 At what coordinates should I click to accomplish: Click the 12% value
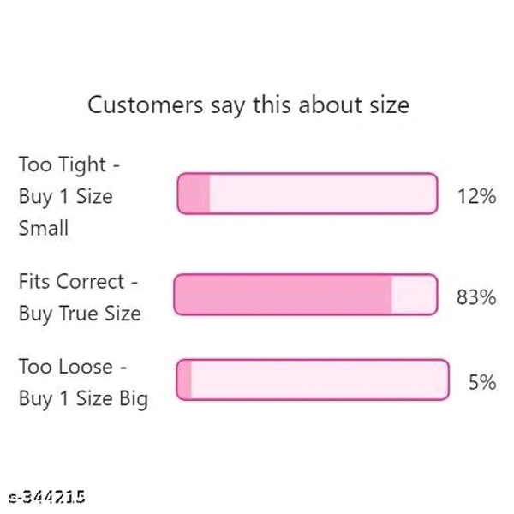pos(476,196)
